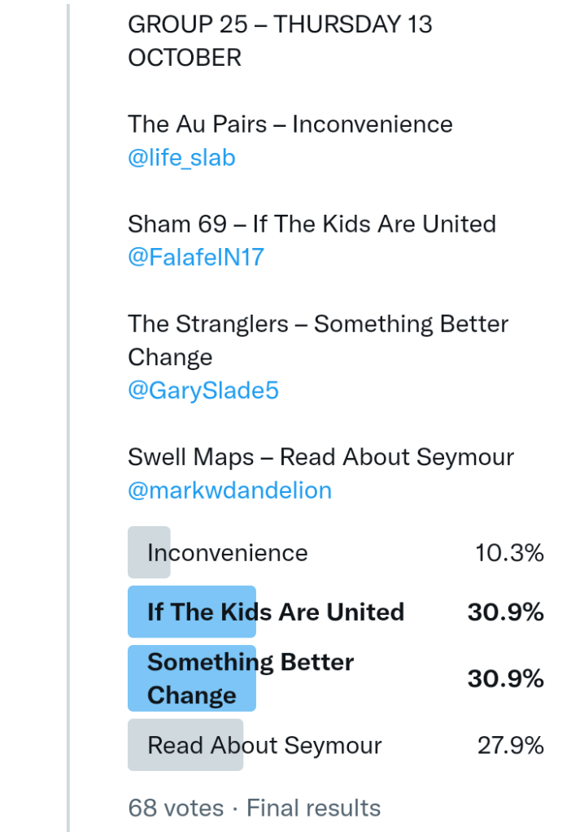Click The Au Pairs – Inconvenience text line
Screen dimensions: 571x832
[x=290, y=124]
